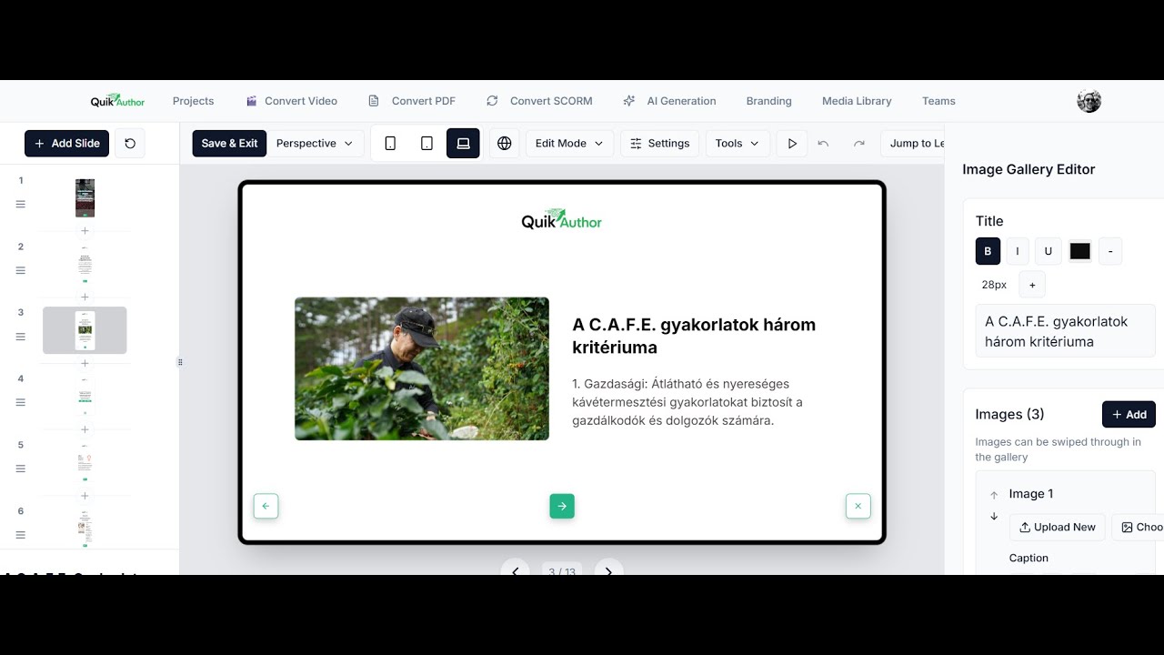This screenshot has width=1164, height=655.
Task: Go to Teams
Action: (x=938, y=101)
